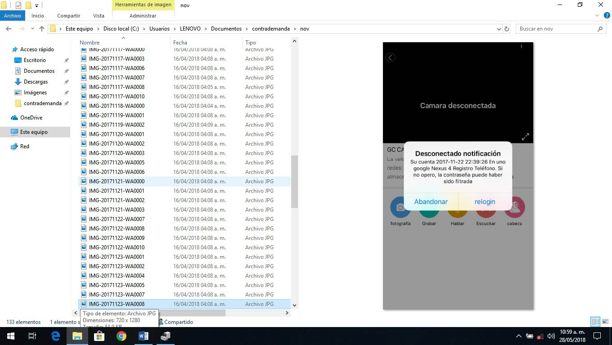Expand the address bar history dropdown
Image resolution: width=612 pixels, height=345 pixels.
[499, 29]
